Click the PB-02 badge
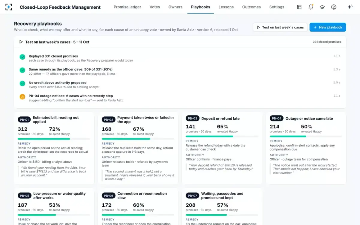360x225 pixels. pos(108,120)
